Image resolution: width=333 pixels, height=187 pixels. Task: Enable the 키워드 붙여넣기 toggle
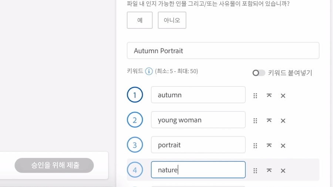(259, 73)
